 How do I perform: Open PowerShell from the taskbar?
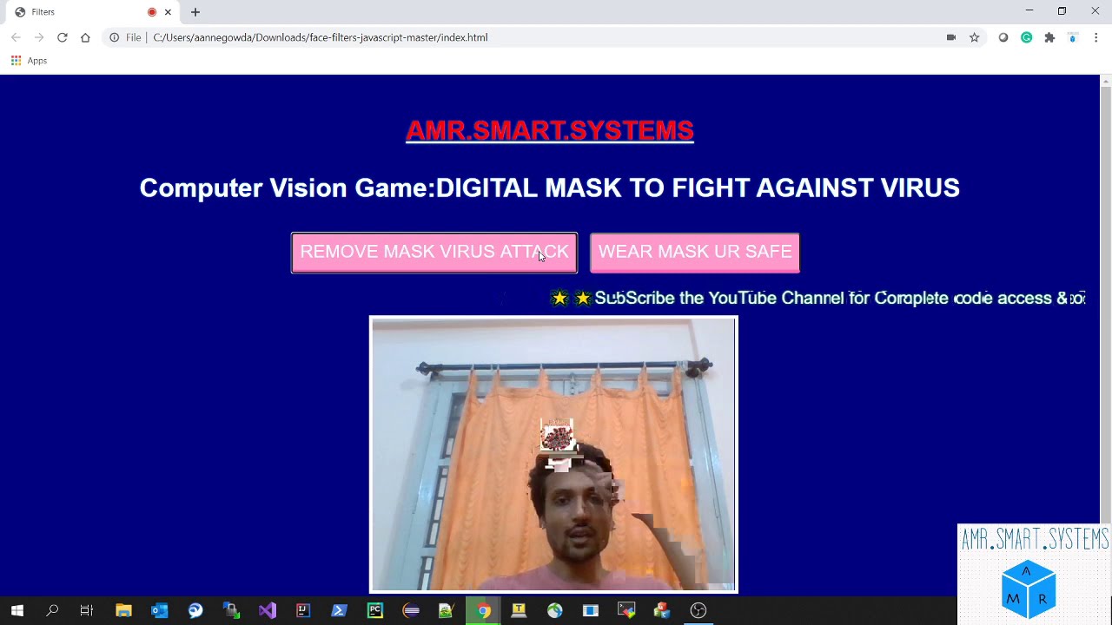point(339,610)
